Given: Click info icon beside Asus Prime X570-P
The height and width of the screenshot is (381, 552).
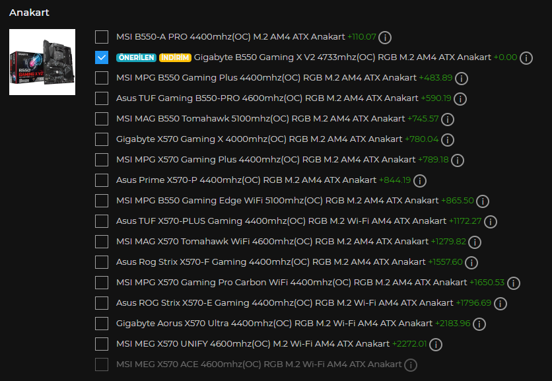Looking at the screenshot, I should (x=420, y=180).
